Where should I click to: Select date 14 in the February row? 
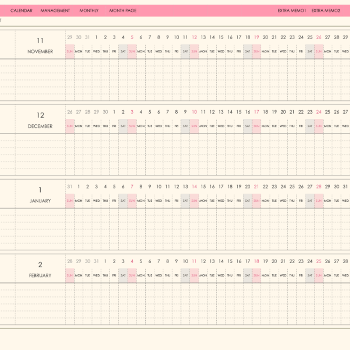point(221,261)
